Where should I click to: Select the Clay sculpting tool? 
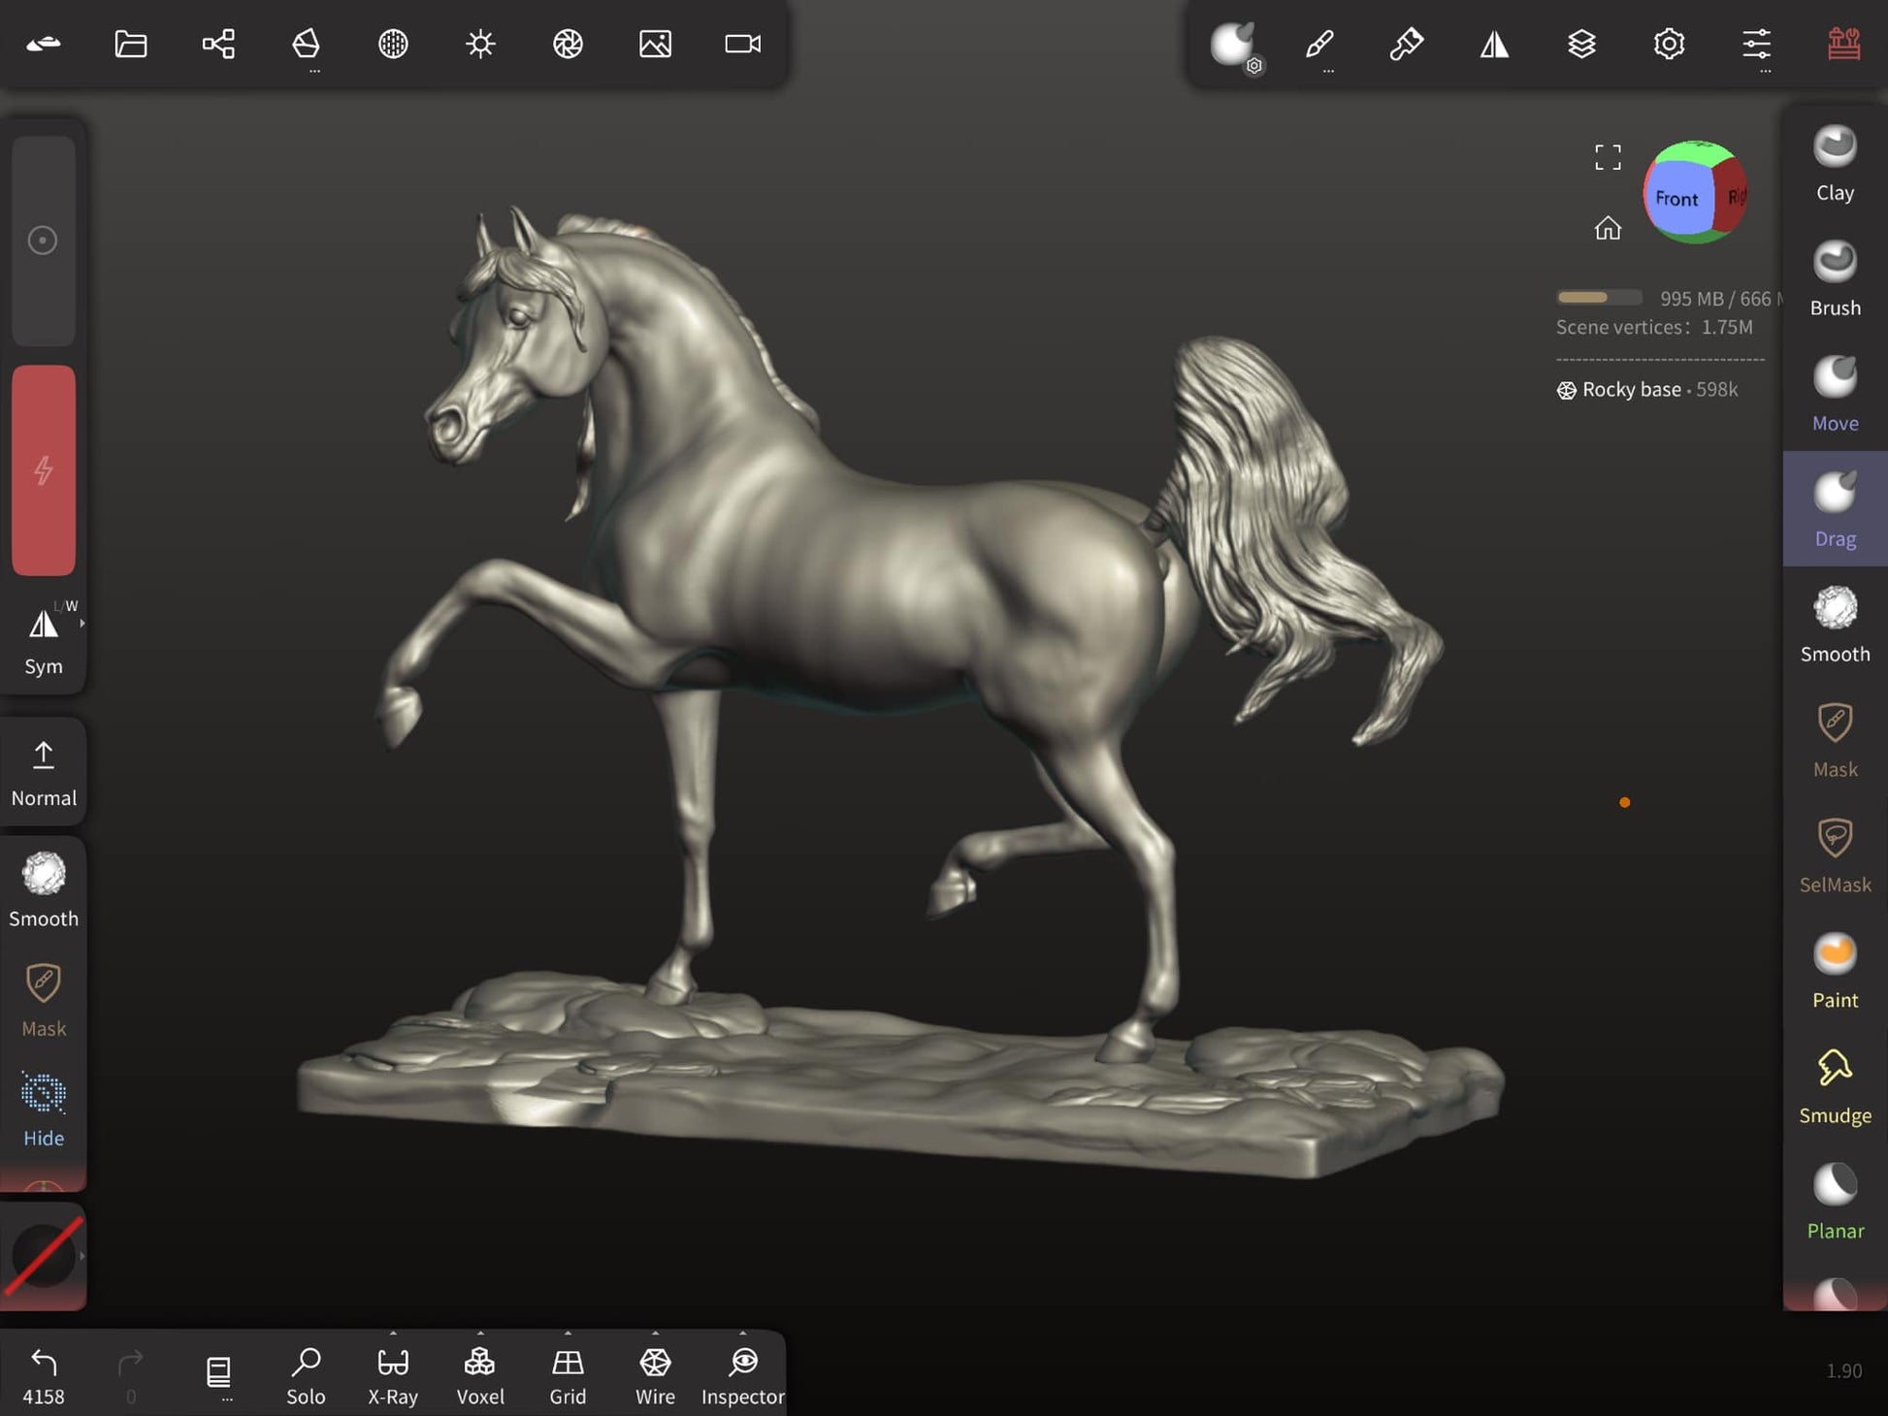pyautogui.click(x=1834, y=163)
